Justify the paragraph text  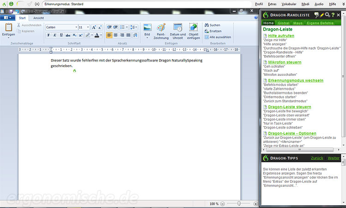(x=128, y=35)
